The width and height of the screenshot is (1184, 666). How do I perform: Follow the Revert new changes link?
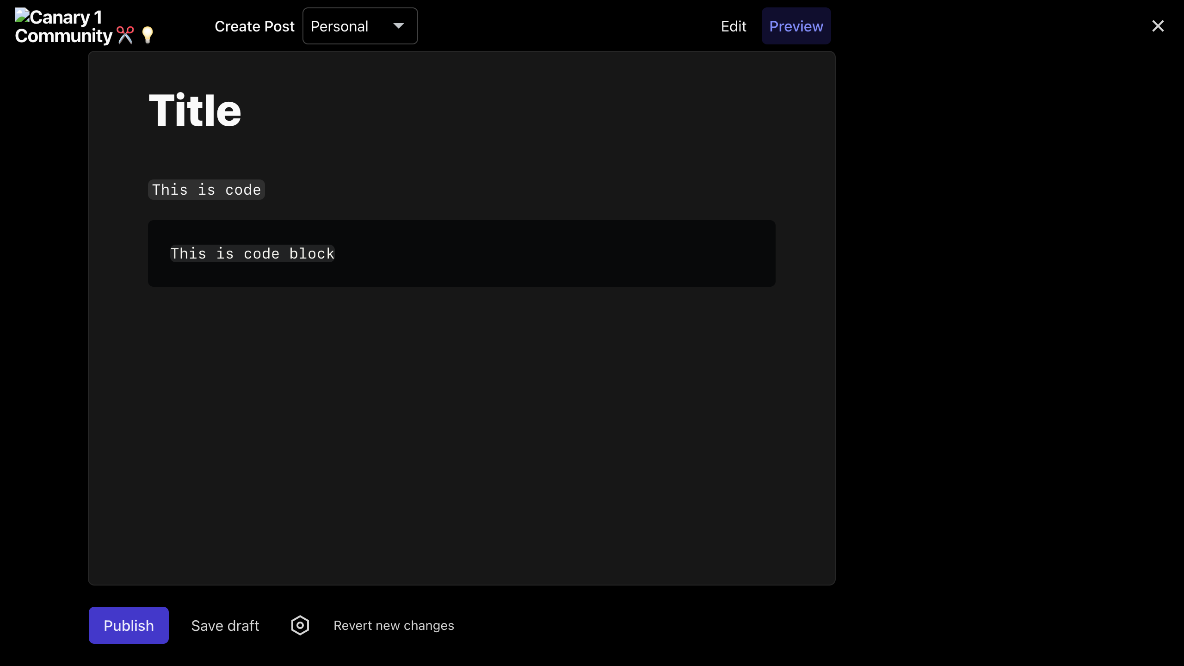[394, 625]
